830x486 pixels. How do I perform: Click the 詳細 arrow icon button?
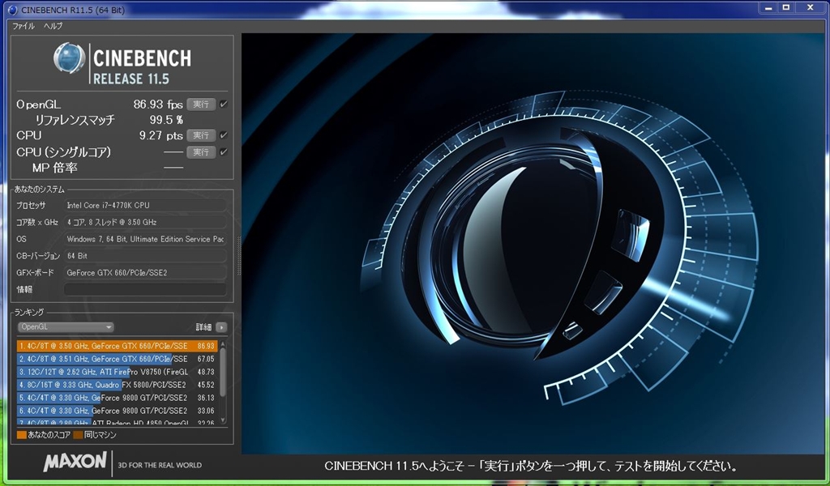[x=221, y=327]
